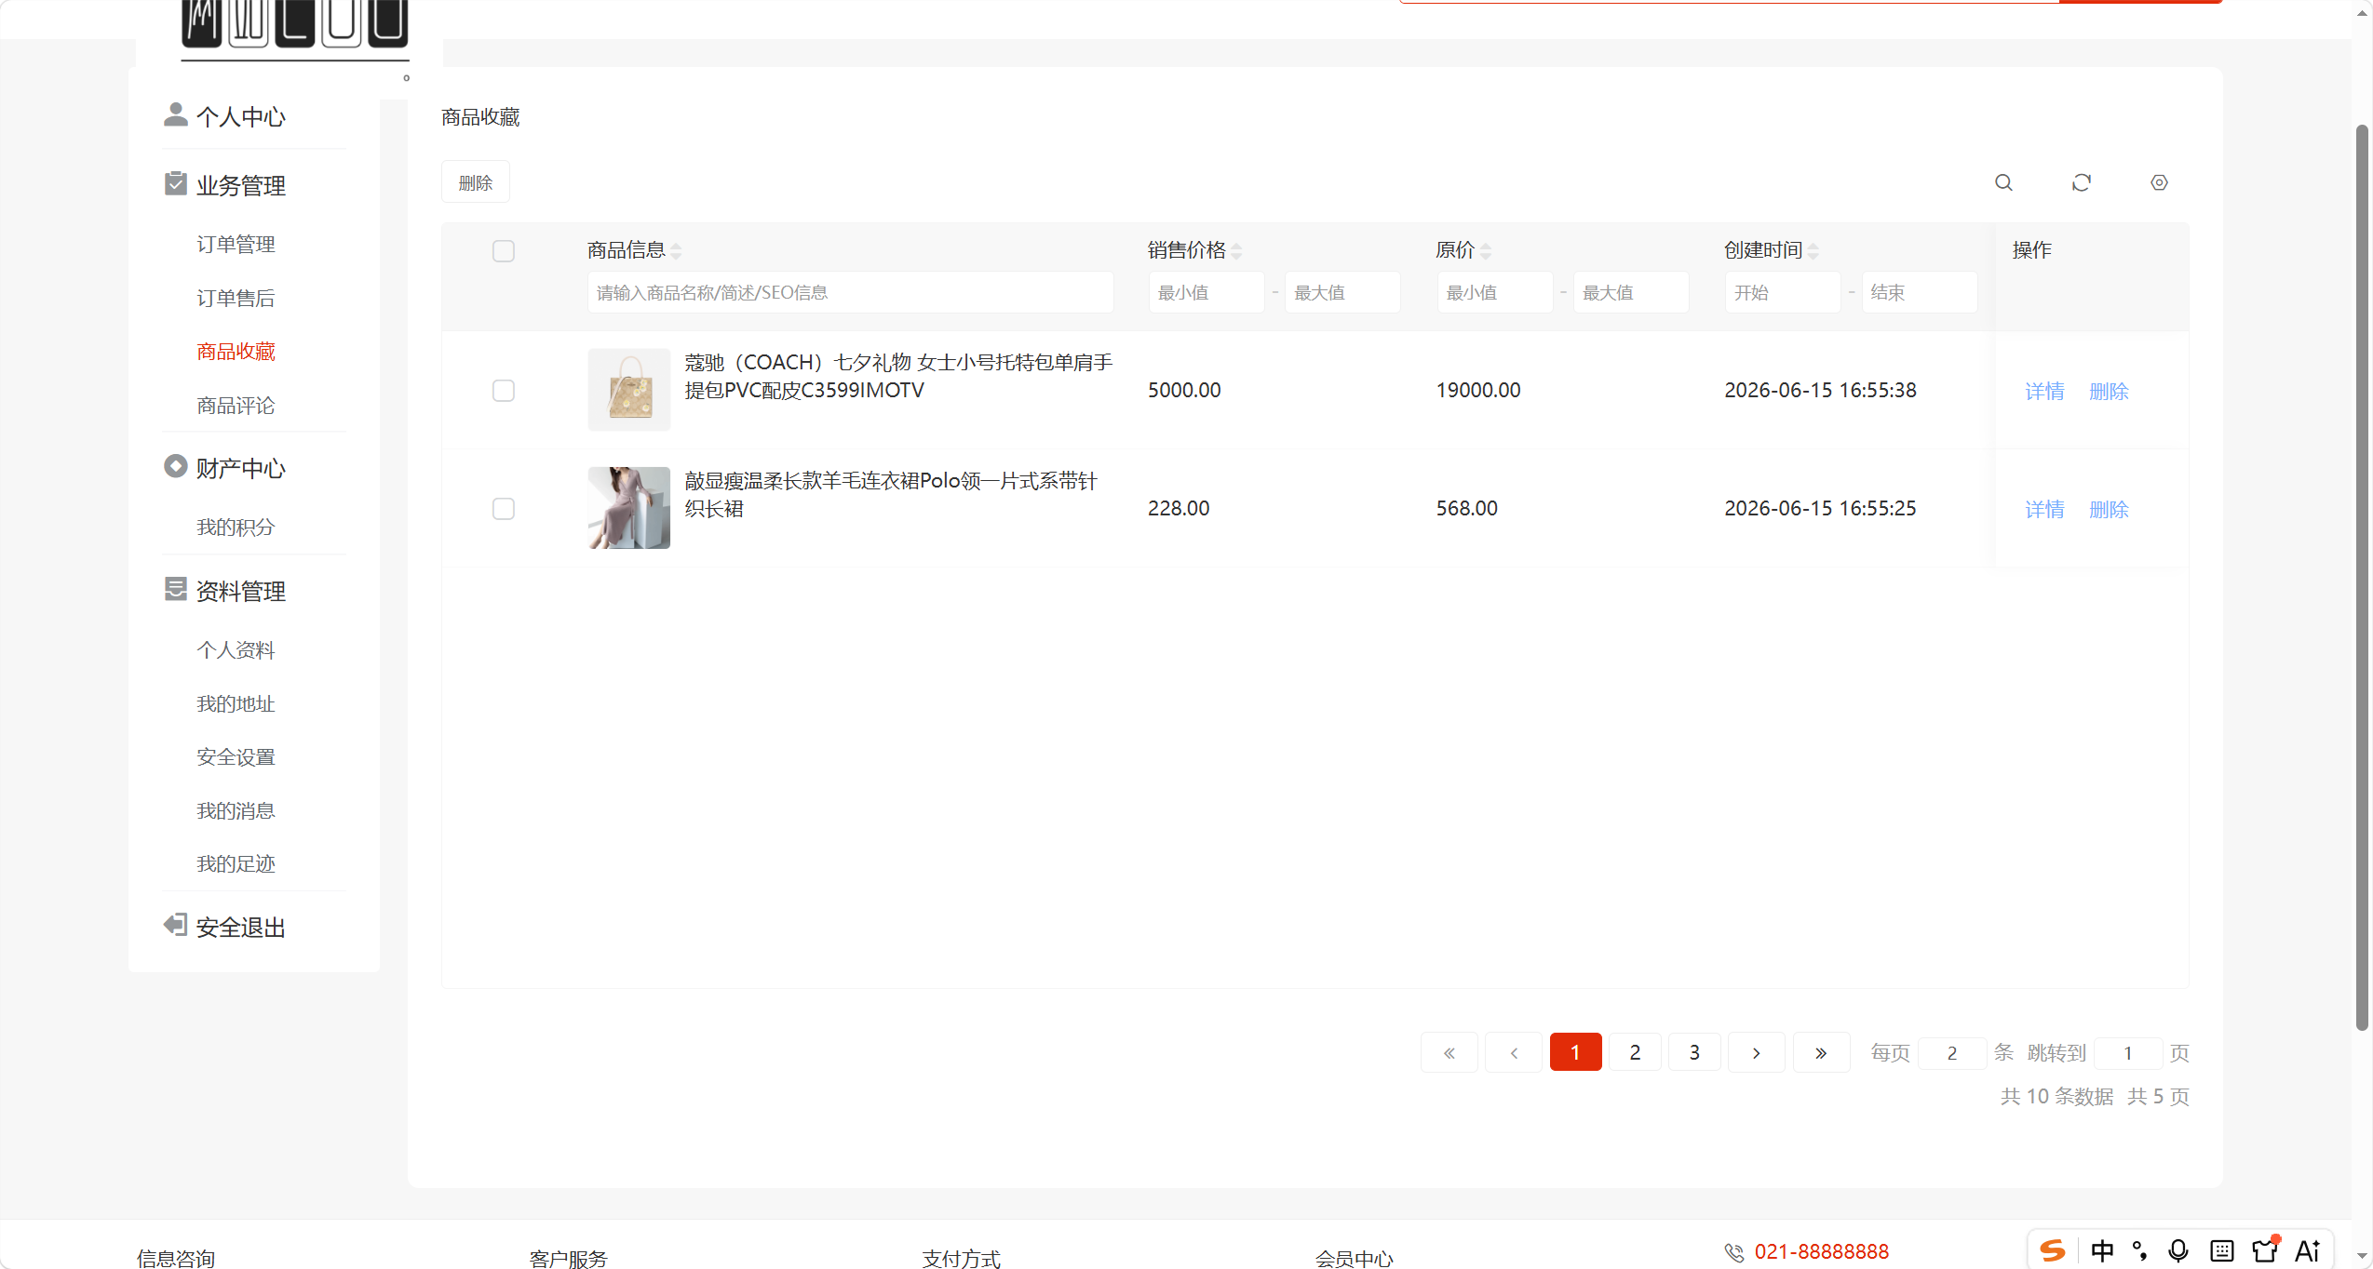
Task: Open 订单售后 in the sidebar
Action: tap(236, 298)
